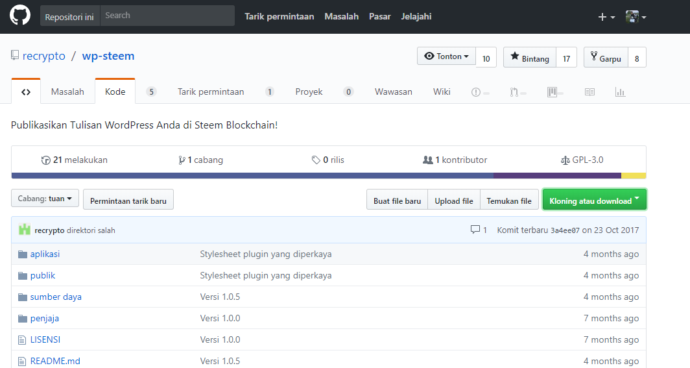
Task: Open the aplikasi folder link
Action: [45, 254]
